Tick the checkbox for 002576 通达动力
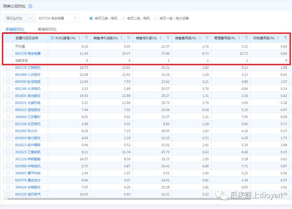This screenshot has width=292, height=209. coord(8,180)
